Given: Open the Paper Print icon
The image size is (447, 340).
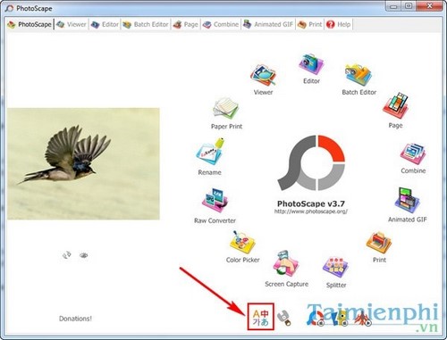Looking at the screenshot, I should click(x=226, y=109).
